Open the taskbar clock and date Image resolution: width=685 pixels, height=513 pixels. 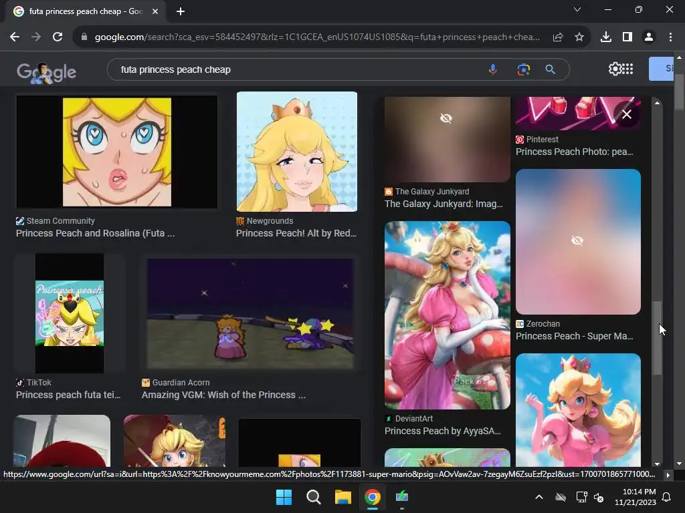635,497
